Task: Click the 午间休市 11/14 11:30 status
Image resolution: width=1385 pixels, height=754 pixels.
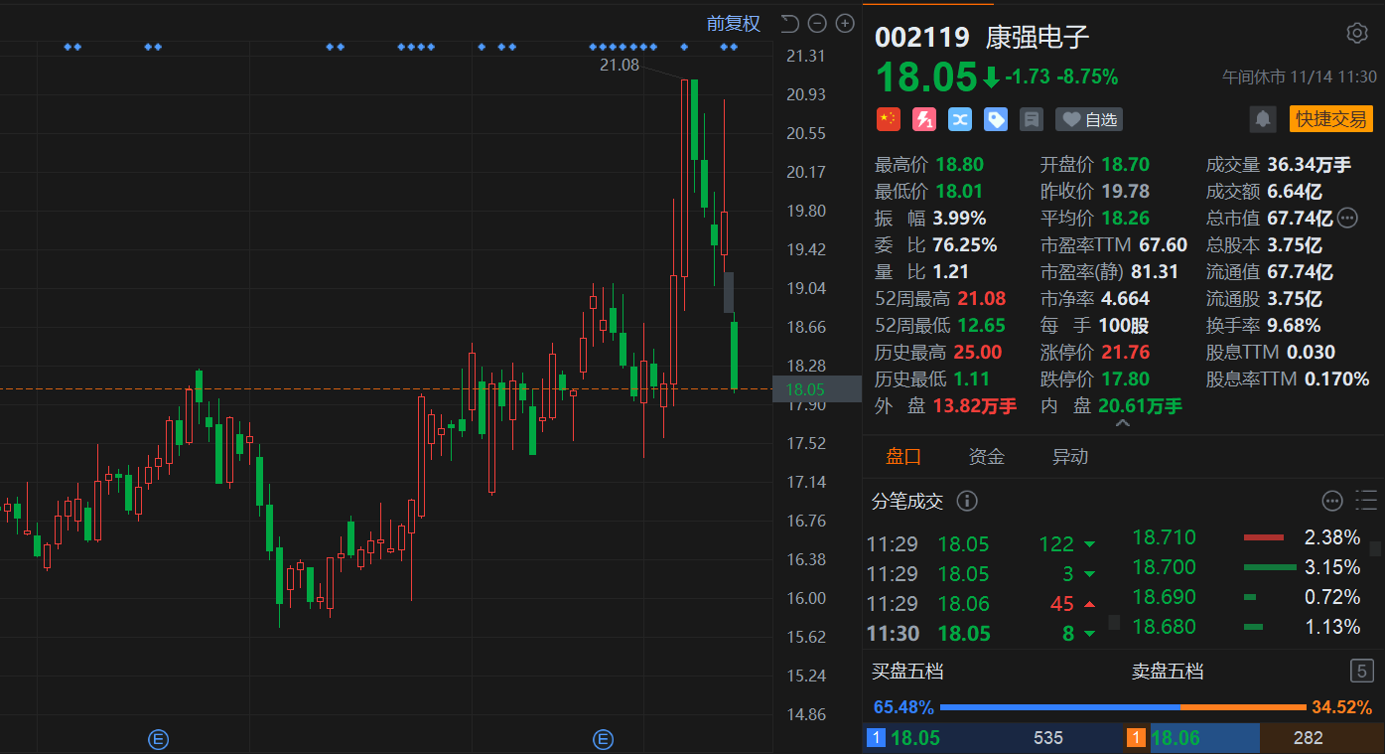Action: tap(1300, 76)
